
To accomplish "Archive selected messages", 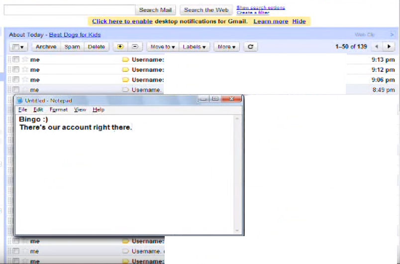I will [x=46, y=47].
